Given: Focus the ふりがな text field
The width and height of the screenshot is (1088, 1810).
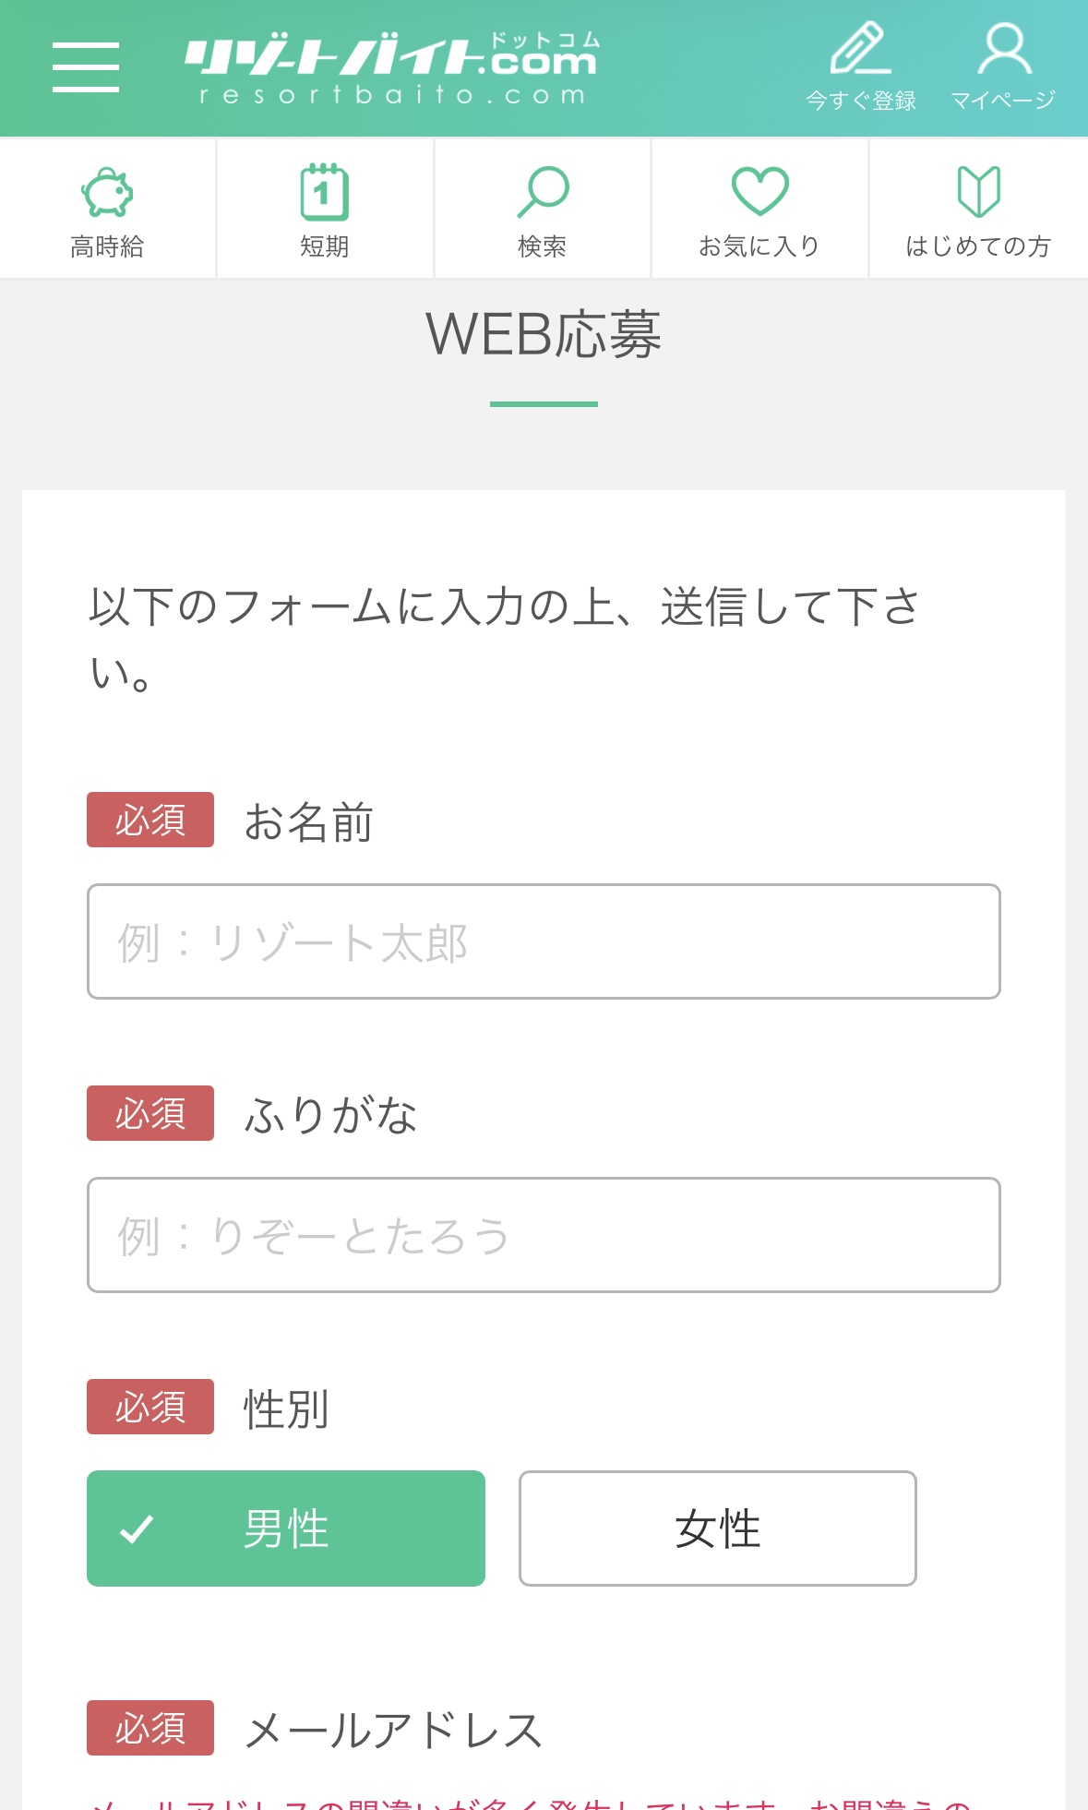Looking at the screenshot, I should tap(544, 1235).
